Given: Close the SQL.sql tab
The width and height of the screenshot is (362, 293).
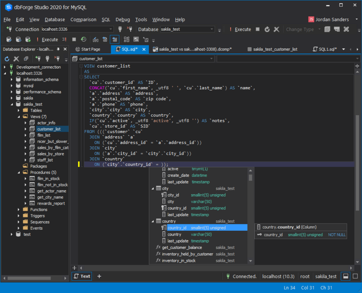Looking at the screenshot, I should point(144,49).
